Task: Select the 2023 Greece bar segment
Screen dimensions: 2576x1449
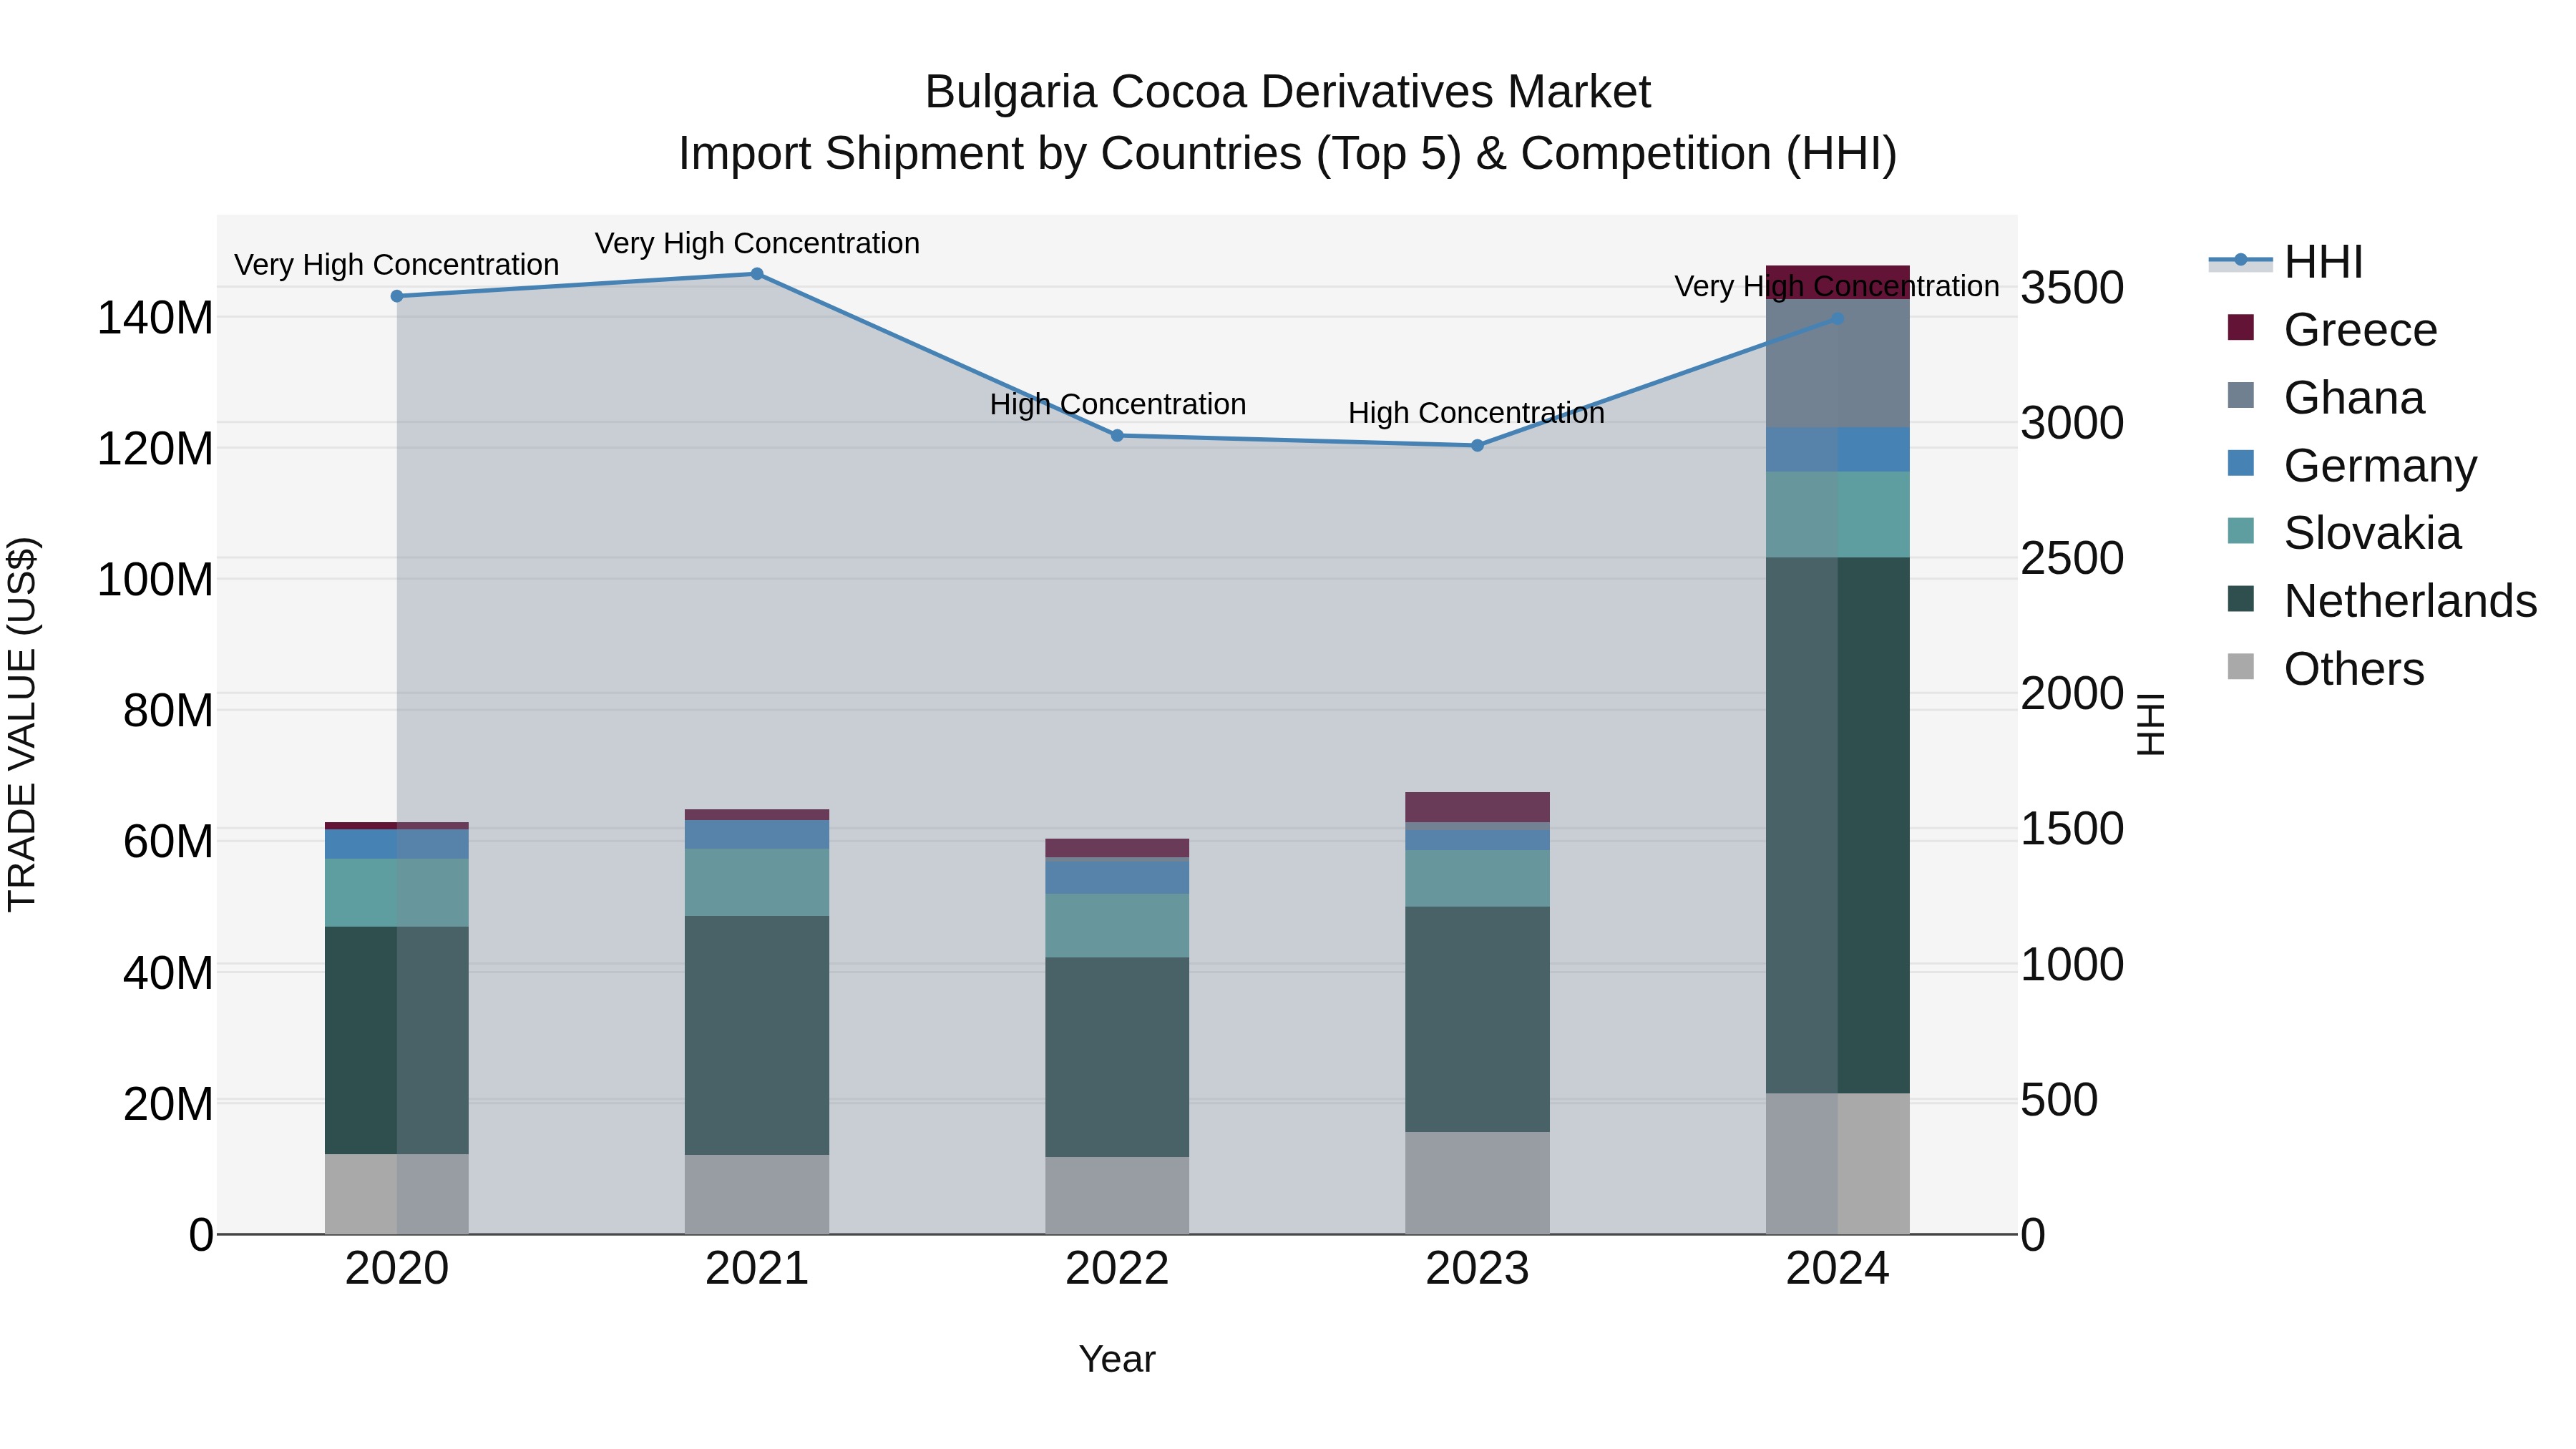Action: click(x=1477, y=807)
